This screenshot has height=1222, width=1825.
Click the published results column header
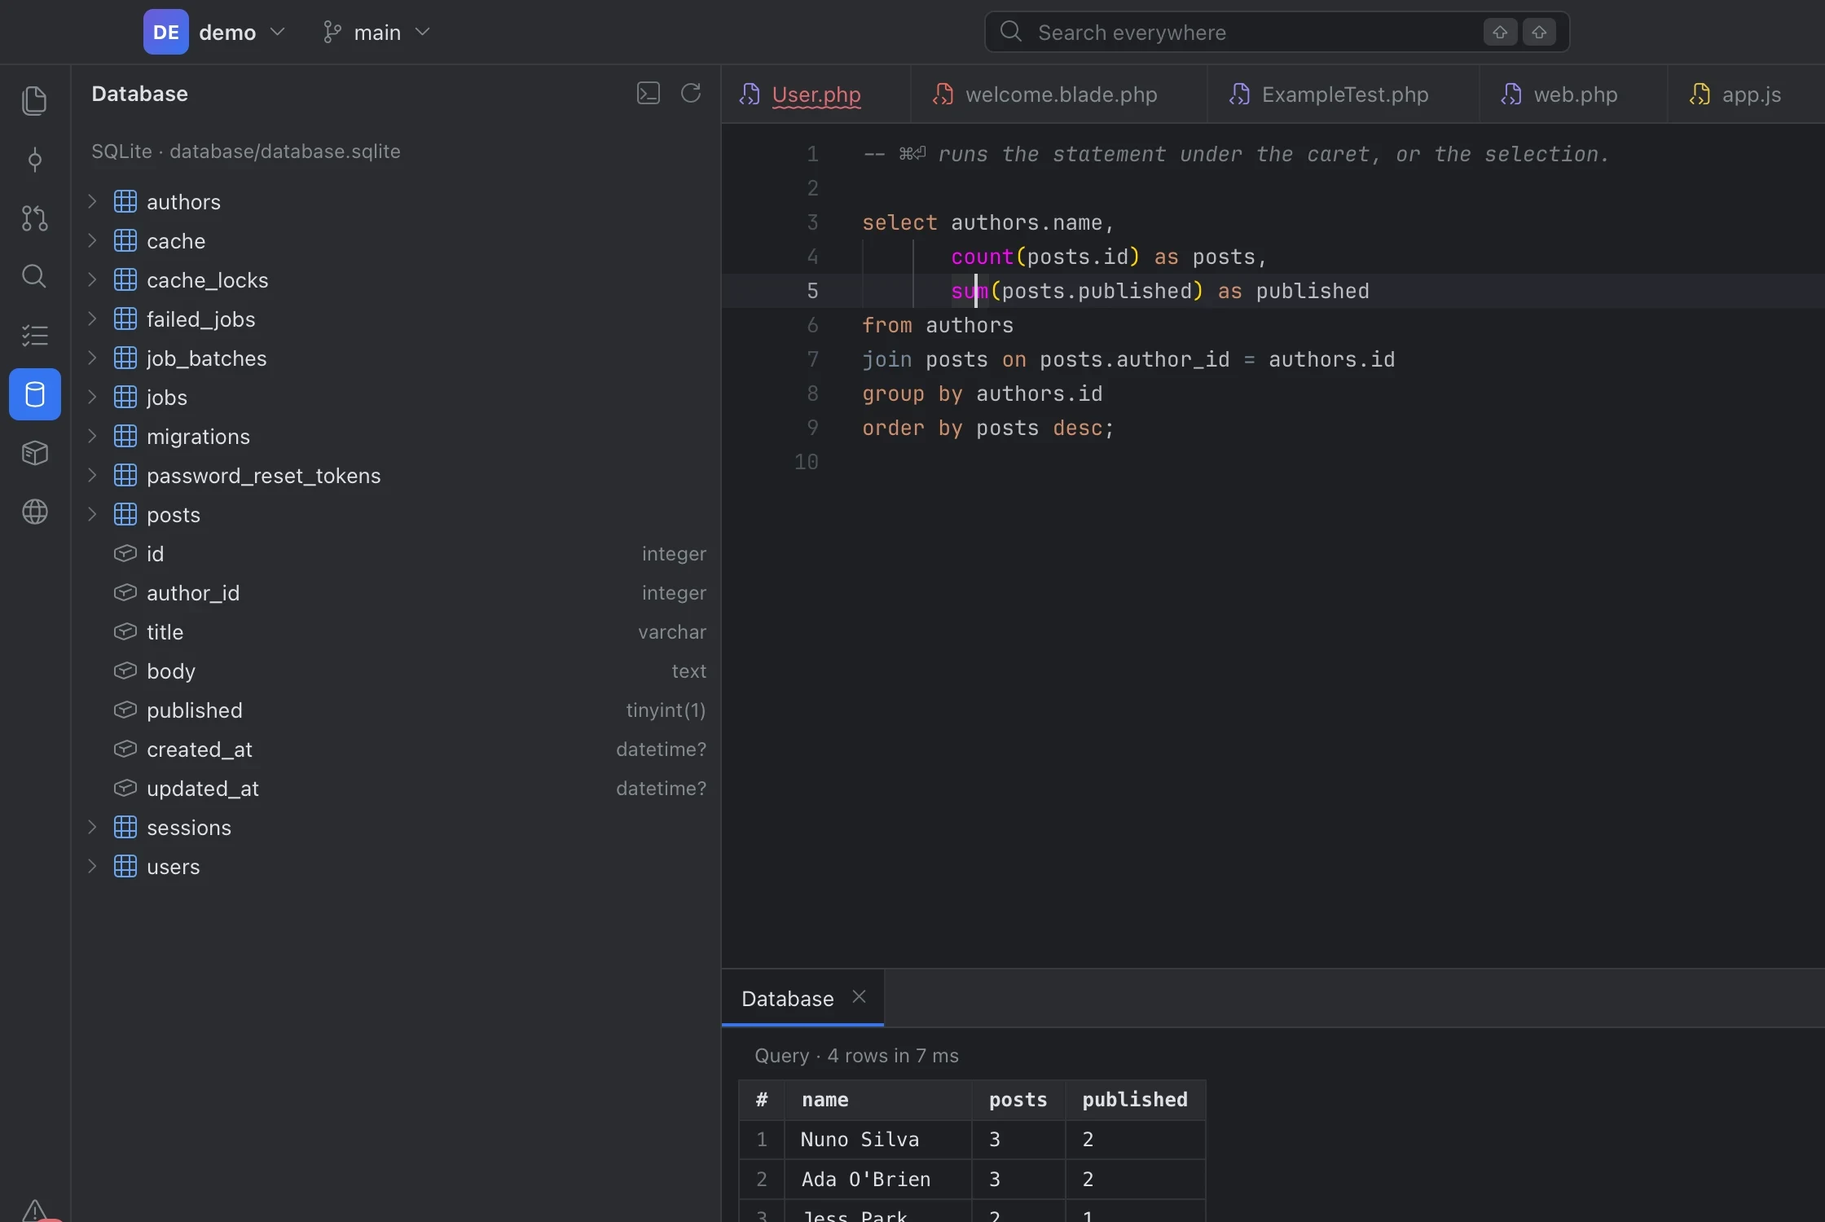point(1135,1100)
